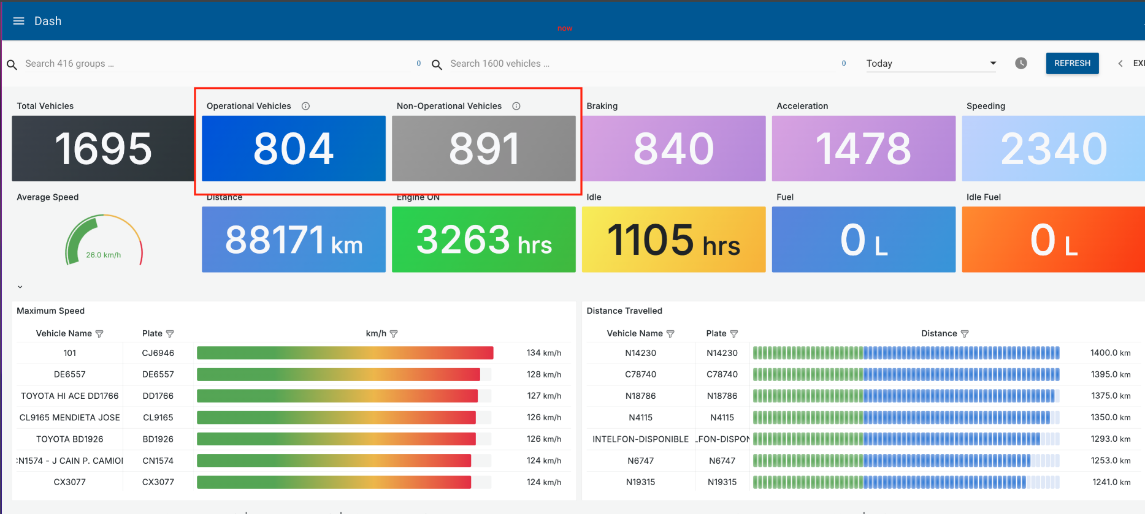Select the Non-Operational Vehicles 891 tile

484,148
